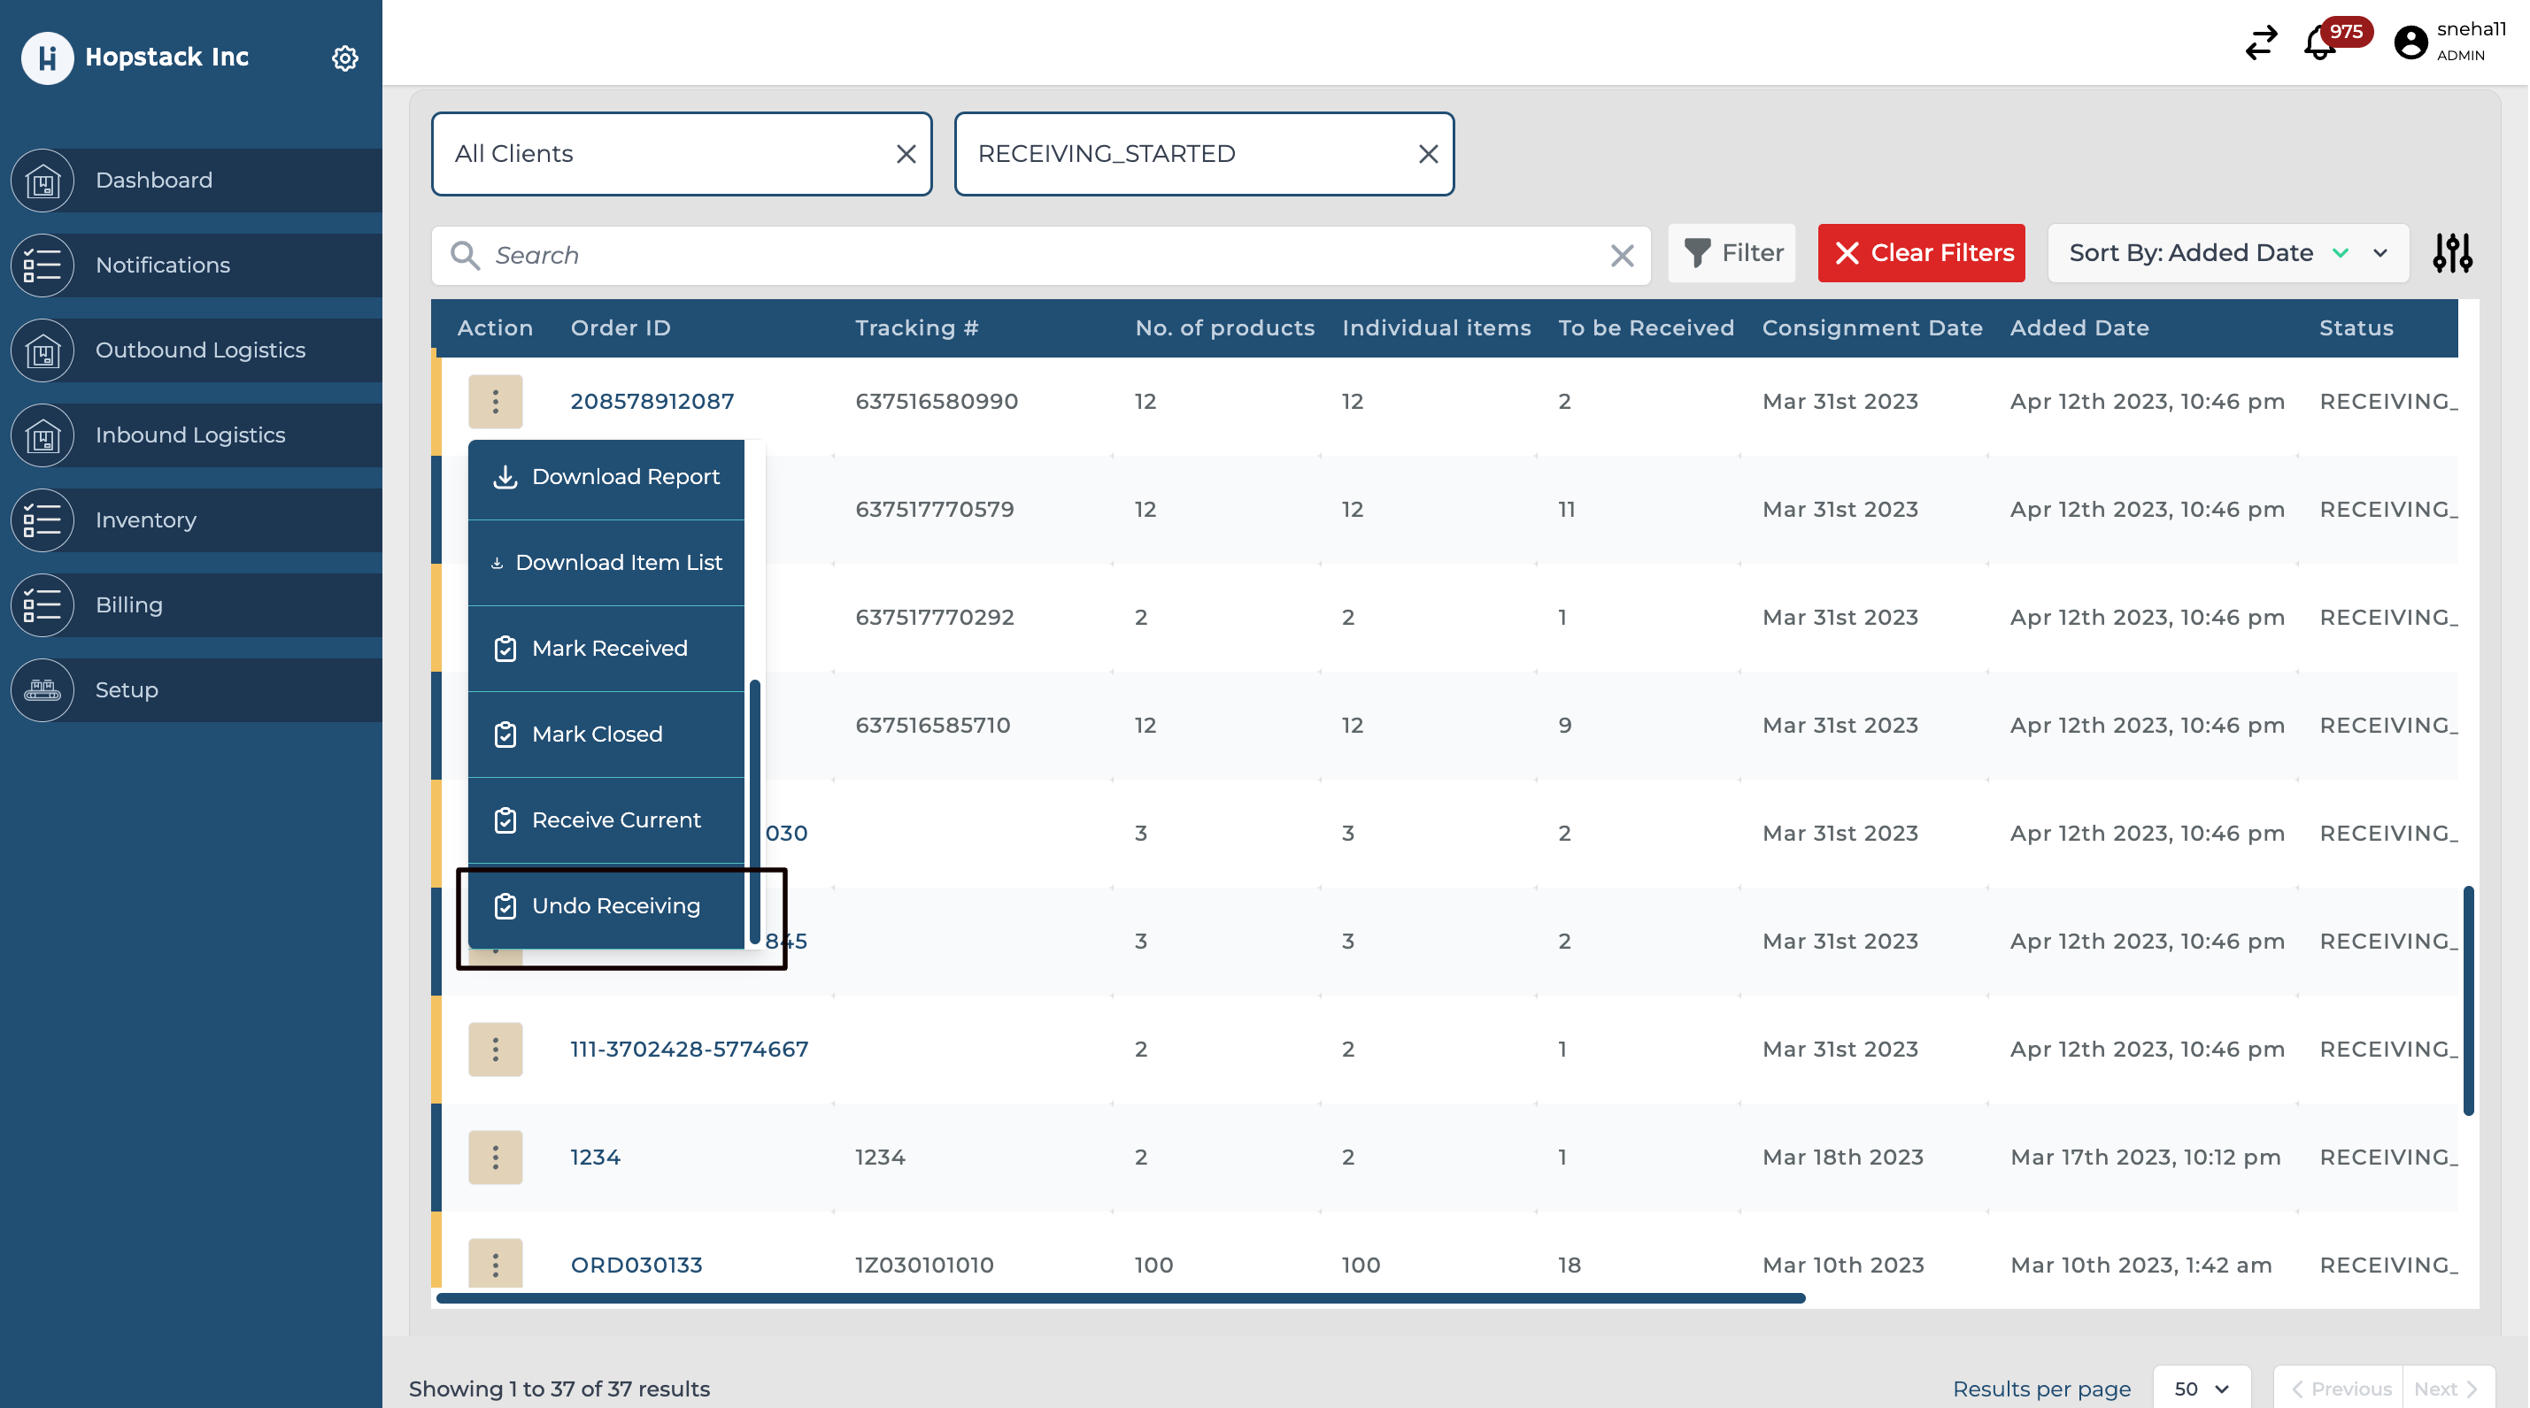The height and width of the screenshot is (1408, 2530).
Task: Select Undo Receiving from the action menu
Action: click(615, 905)
